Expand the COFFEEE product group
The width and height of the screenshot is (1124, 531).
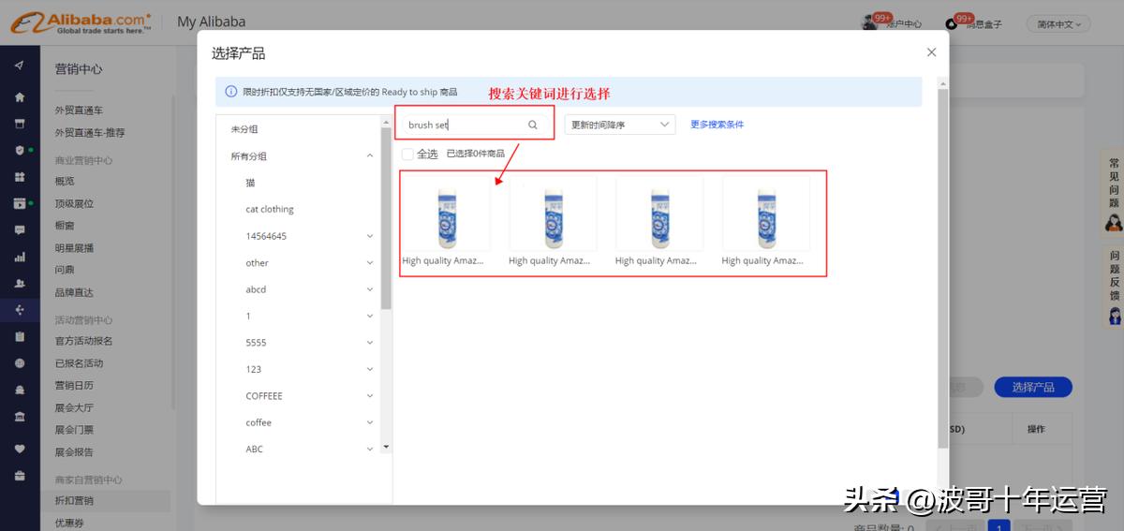369,396
